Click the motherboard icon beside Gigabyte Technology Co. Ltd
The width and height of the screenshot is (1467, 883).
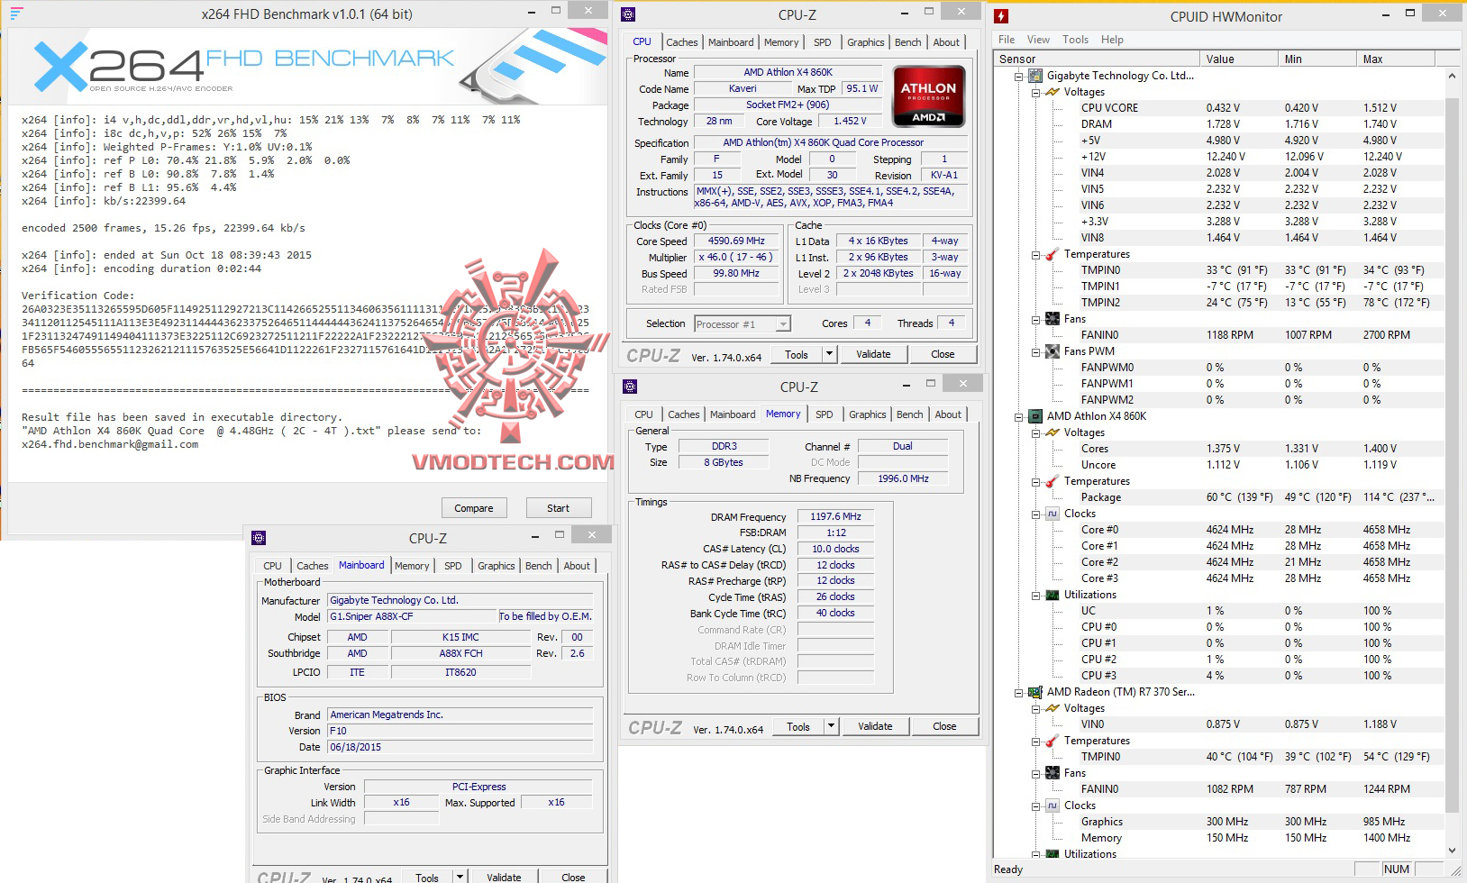(x=1034, y=76)
